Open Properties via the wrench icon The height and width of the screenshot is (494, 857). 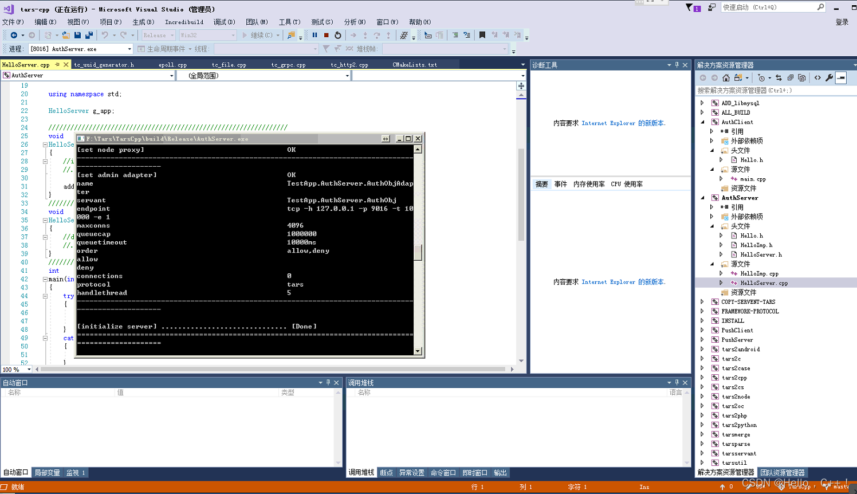click(x=829, y=77)
